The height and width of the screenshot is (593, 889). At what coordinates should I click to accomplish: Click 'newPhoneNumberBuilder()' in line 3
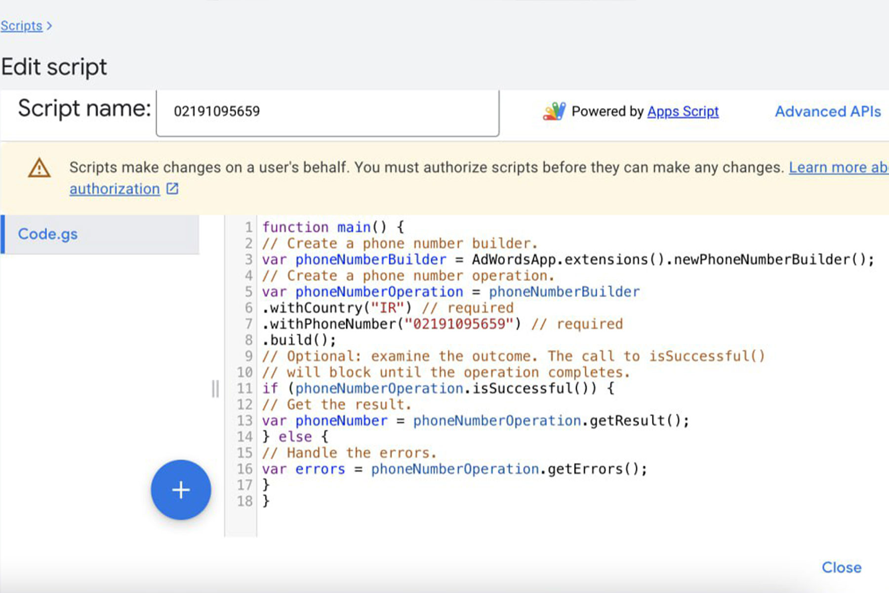coord(769,259)
